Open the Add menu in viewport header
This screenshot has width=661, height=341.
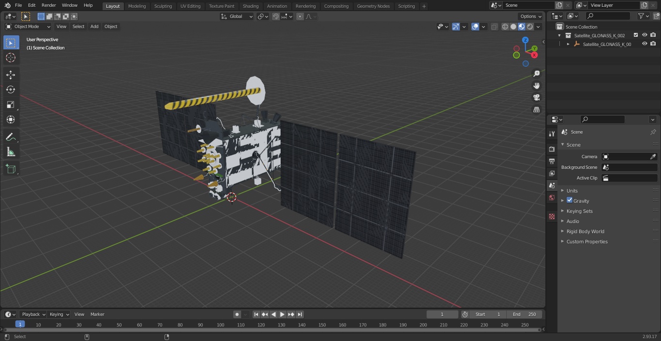[x=94, y=27]
